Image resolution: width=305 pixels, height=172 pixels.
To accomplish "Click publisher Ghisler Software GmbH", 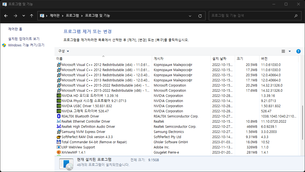I will 171,142.
